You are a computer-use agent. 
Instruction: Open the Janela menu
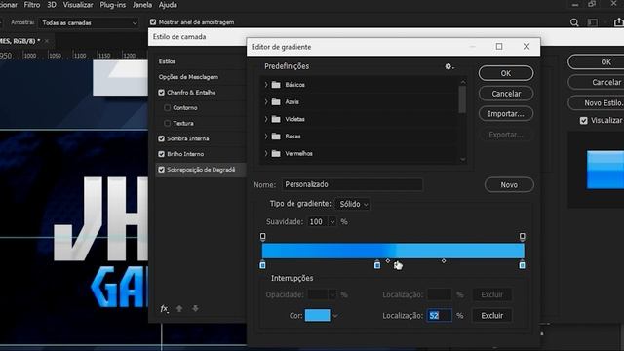(142, 5)
